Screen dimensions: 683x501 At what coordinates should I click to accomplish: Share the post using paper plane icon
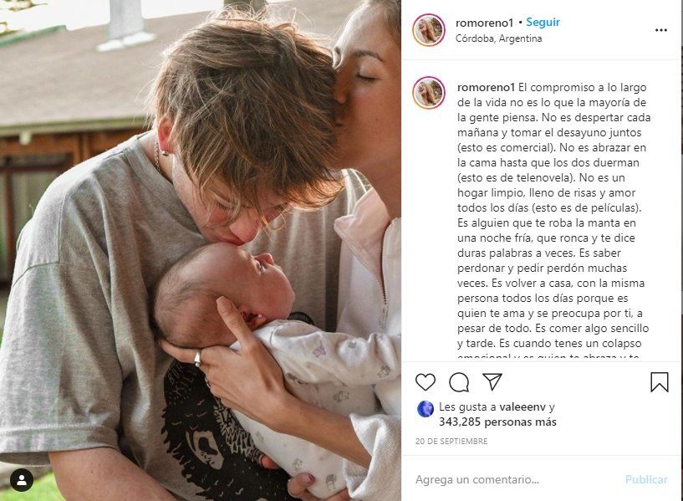pos(492,381)
